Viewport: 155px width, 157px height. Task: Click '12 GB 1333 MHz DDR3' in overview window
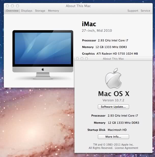click(111, 47)
